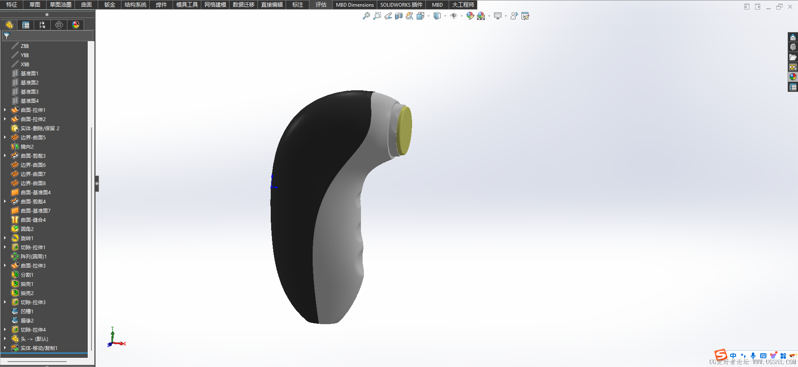
Task: Click the Sogou input method S icon
Action: (721, 355)
